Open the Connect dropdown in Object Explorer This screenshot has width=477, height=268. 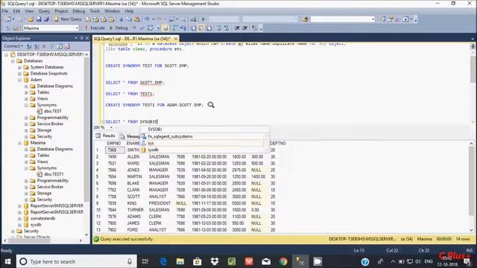[13, 46]
